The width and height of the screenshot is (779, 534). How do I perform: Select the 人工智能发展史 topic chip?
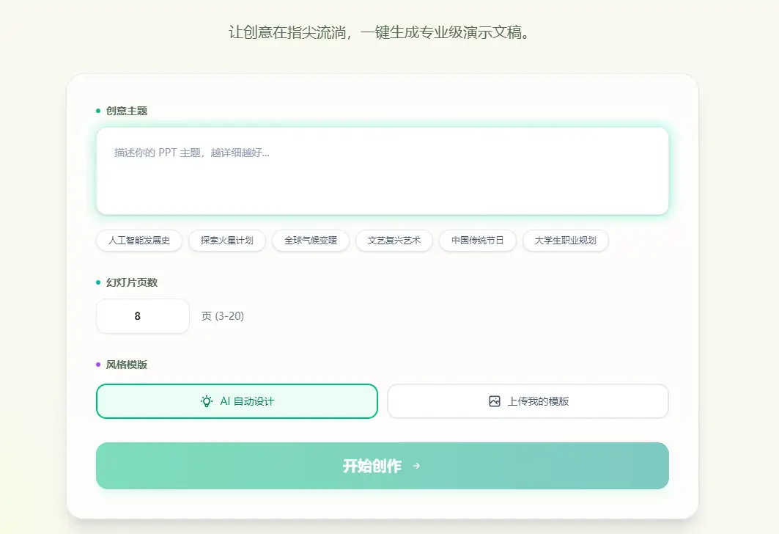tap(139, 241)
